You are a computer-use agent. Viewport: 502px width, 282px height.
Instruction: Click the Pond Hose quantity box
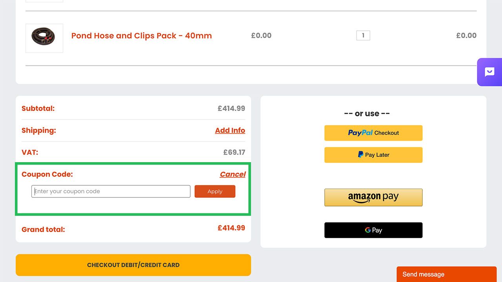363,36
